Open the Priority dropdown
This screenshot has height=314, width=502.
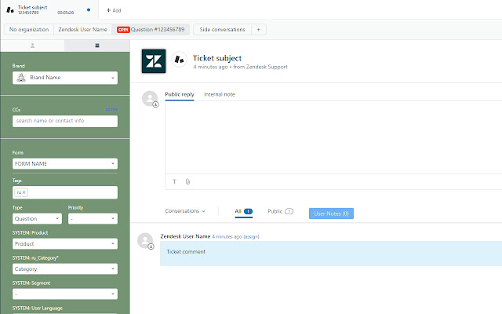coord(93,219)
